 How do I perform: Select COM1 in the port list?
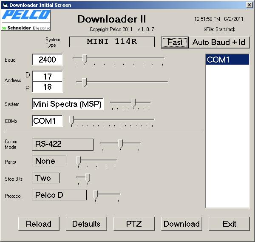coord(227,60)
